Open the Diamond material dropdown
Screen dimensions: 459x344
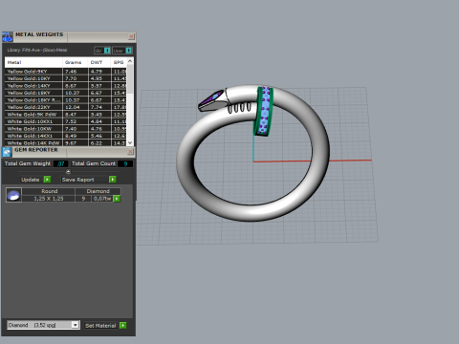[x=75, y=325]
